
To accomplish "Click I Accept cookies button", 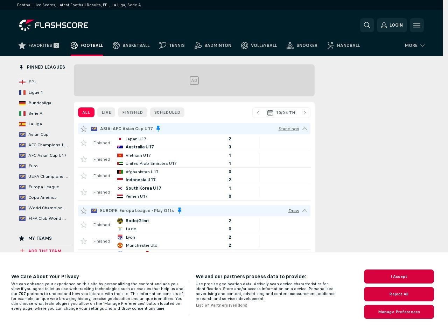I will [399, 276].
